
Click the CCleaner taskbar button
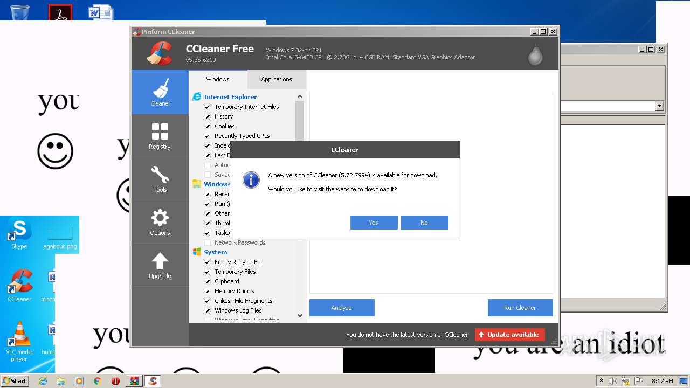click(x=153, y=381)
